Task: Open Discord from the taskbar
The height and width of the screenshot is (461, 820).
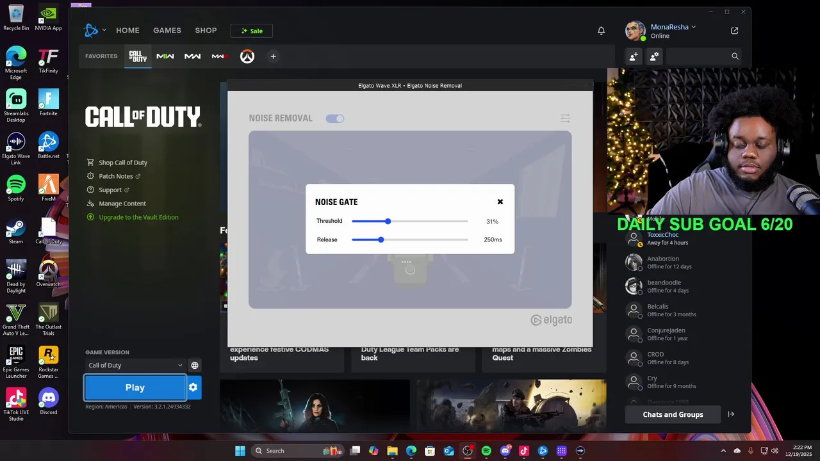Action: pyautogui.click(x=505, y=451)
